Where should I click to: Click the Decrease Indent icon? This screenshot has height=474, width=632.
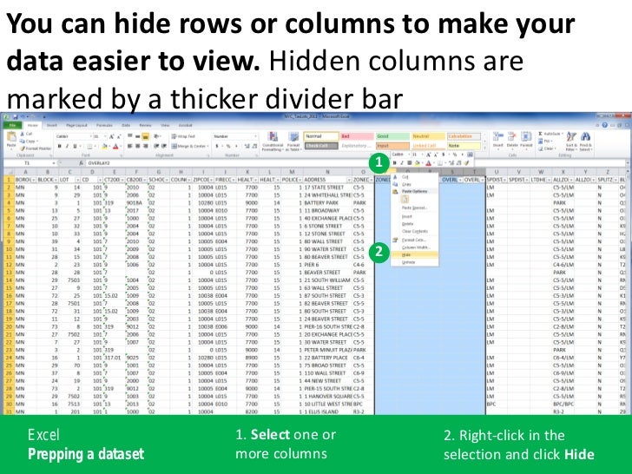click(157, 147)
